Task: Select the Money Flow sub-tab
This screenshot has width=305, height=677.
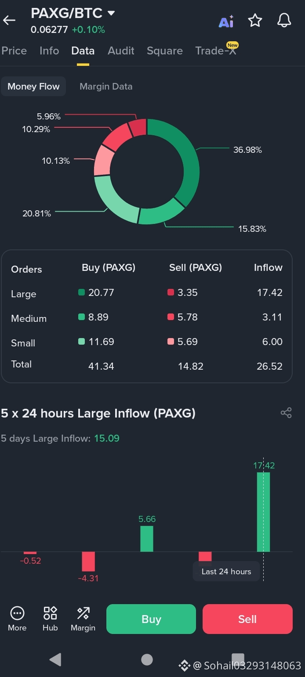Action: click(33, 86)
